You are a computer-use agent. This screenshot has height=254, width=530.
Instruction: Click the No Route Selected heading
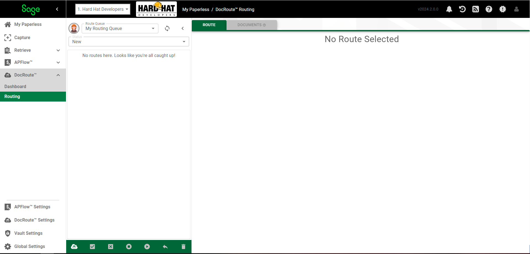point(361,39)
